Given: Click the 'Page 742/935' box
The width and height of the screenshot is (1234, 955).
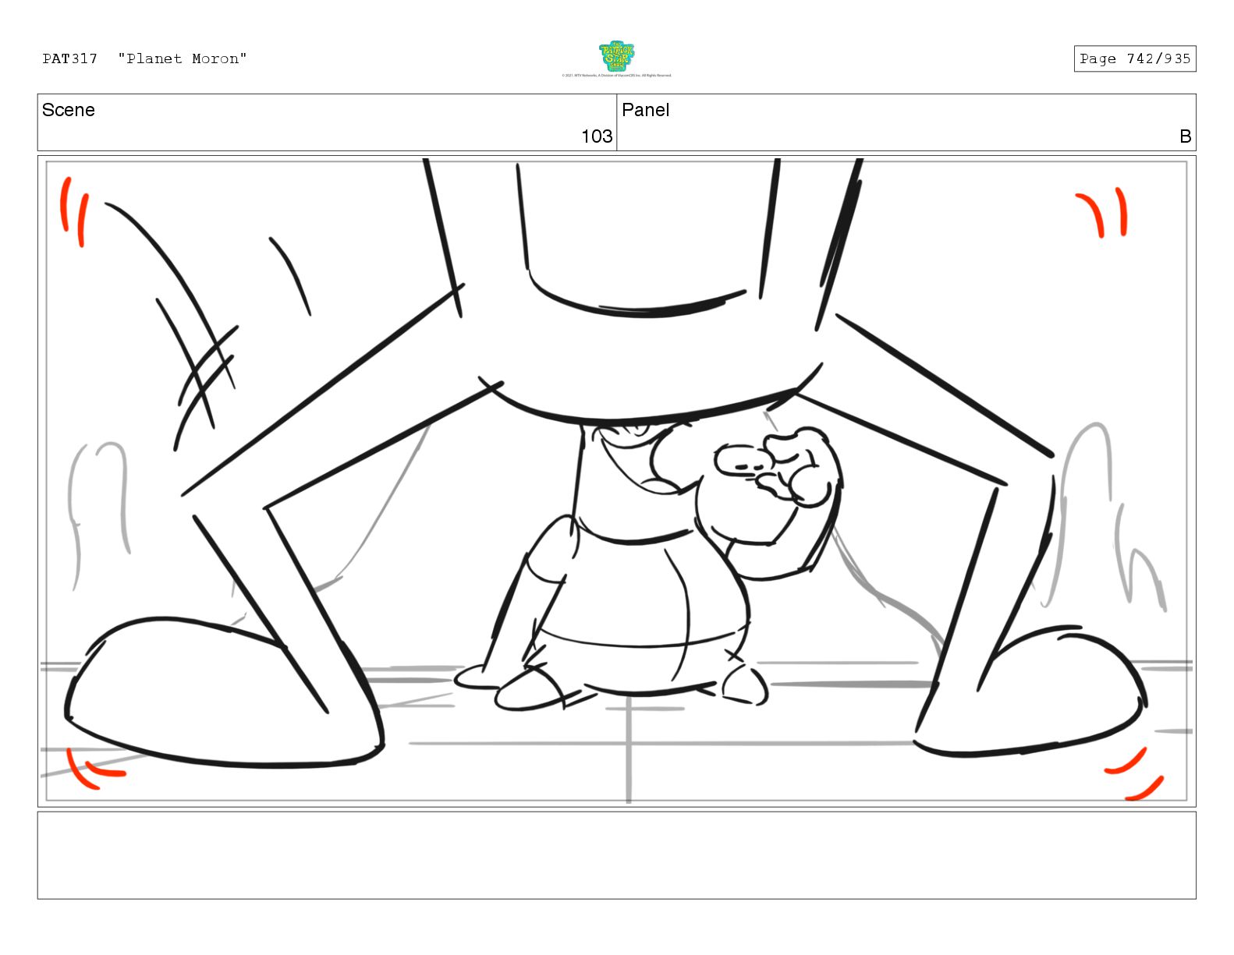Looking at the screenshot, I should [1135, 58].
